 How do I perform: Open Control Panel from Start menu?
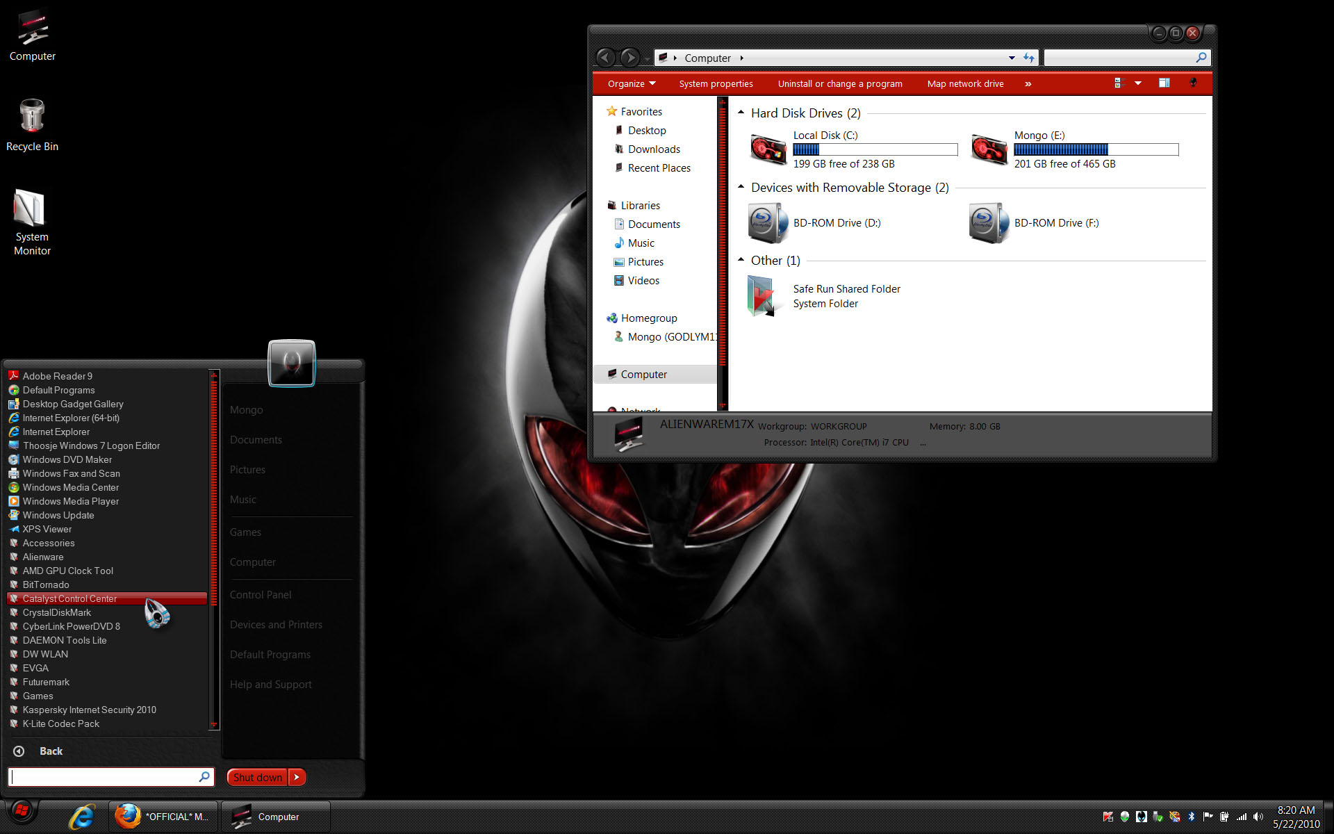[x=261, y=595]
